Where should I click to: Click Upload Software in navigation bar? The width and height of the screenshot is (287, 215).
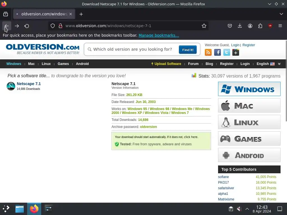click(166, 64)
